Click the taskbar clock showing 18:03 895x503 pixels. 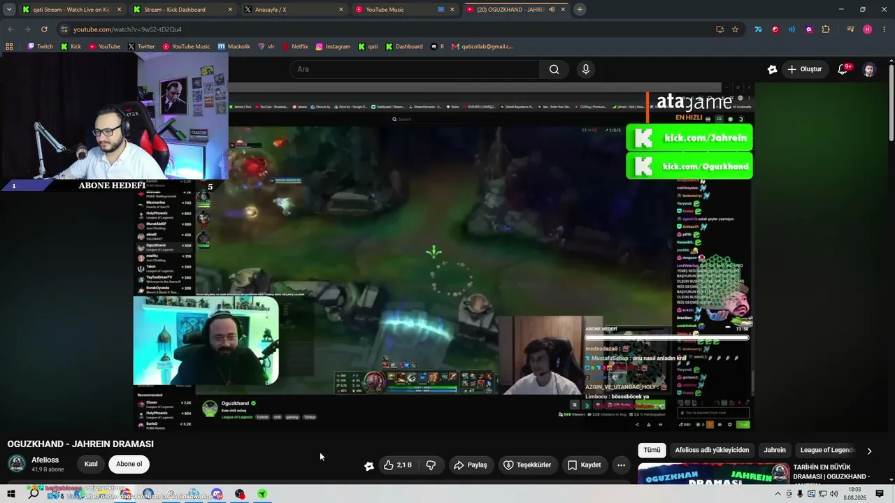pyautogui.click(x=854, y=494)
